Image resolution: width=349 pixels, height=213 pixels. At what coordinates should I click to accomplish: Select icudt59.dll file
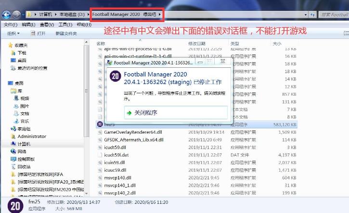click(x=115, y=147)
